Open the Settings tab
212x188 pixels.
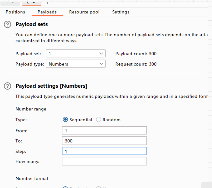(121, 12)
